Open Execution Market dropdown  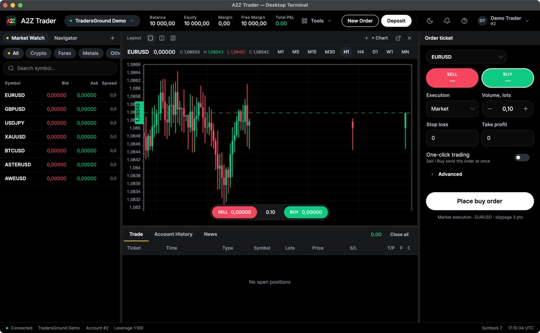pyautogui.click(x=452, y=109)
